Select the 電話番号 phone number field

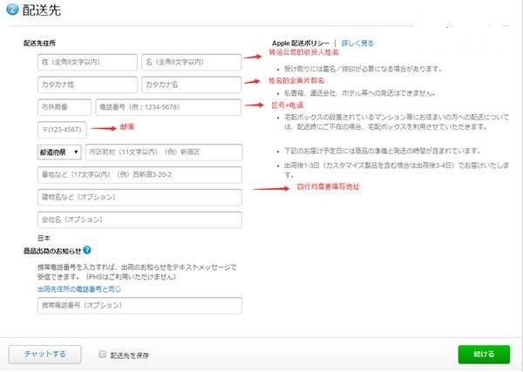[167, 106]
